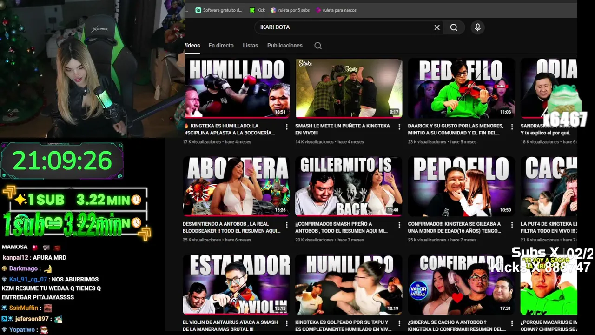Click the magnifier search button
Screen dimensions: 595x335
(454, 27)
